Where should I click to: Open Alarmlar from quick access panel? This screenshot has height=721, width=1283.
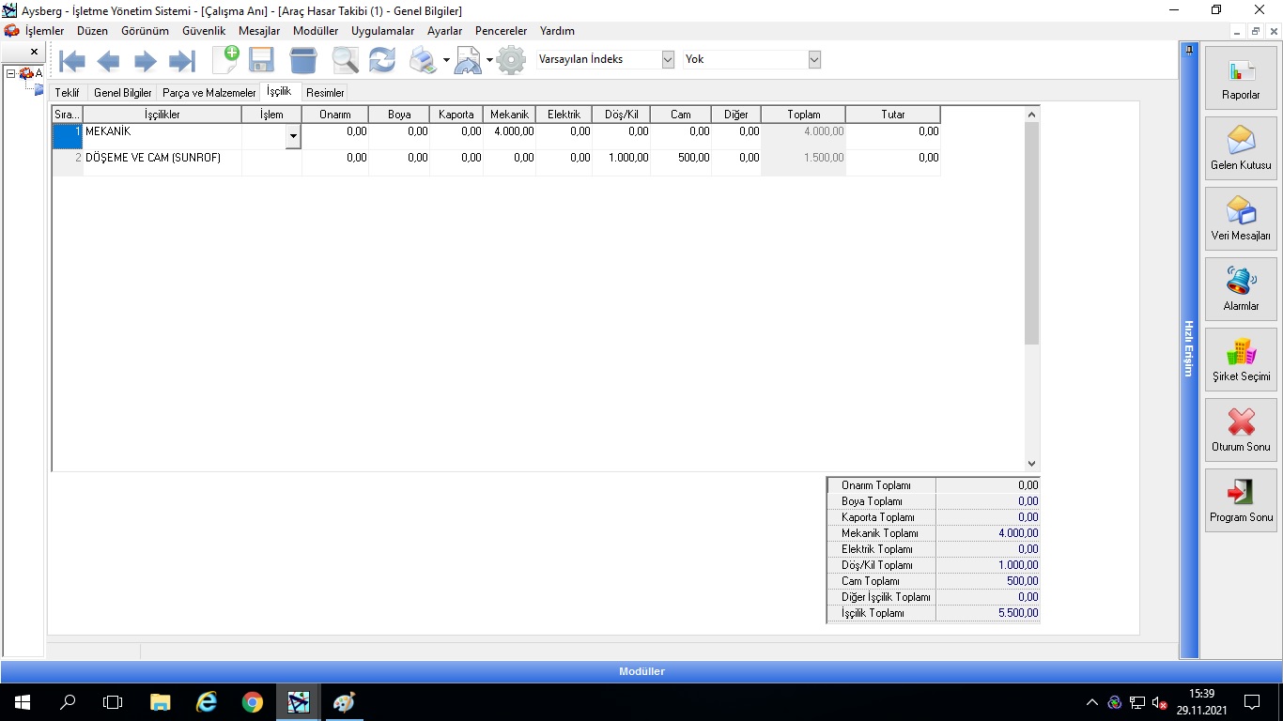click(1241, 288)
